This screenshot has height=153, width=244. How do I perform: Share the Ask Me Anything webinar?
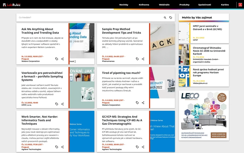[x=63, y=59]
